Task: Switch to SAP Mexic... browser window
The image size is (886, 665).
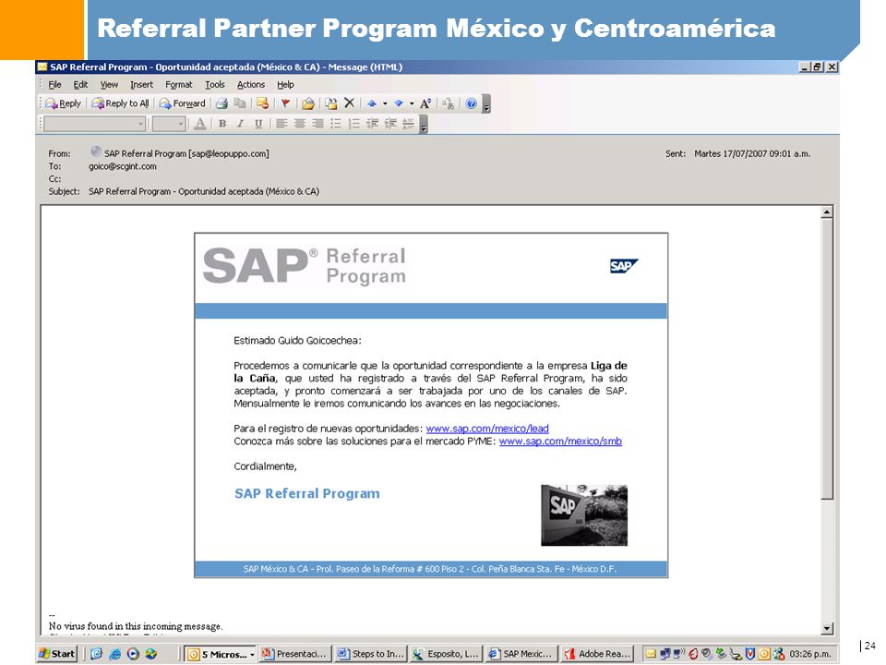Action: tap(521, 654)
